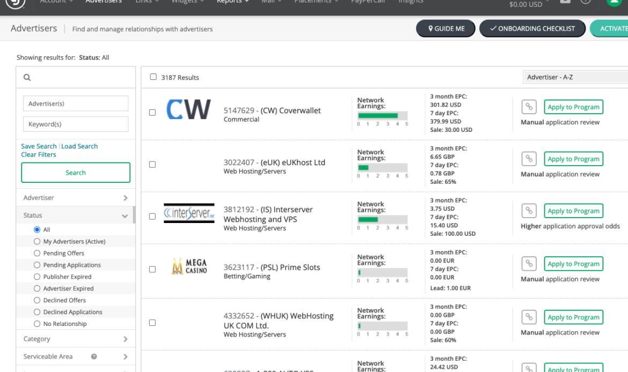Image resolution: width=628 pixels, height=372 pixels.
Task: Expand the Serviceable Area filter section
Action: tap(75, 356)
